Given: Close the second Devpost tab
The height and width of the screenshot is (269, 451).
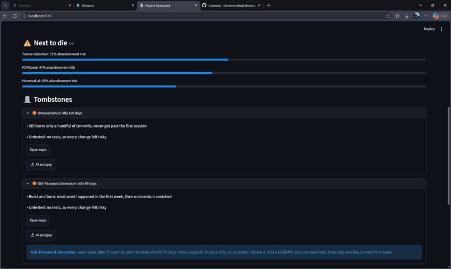Looking at the screenshot, I should point(133,5).
